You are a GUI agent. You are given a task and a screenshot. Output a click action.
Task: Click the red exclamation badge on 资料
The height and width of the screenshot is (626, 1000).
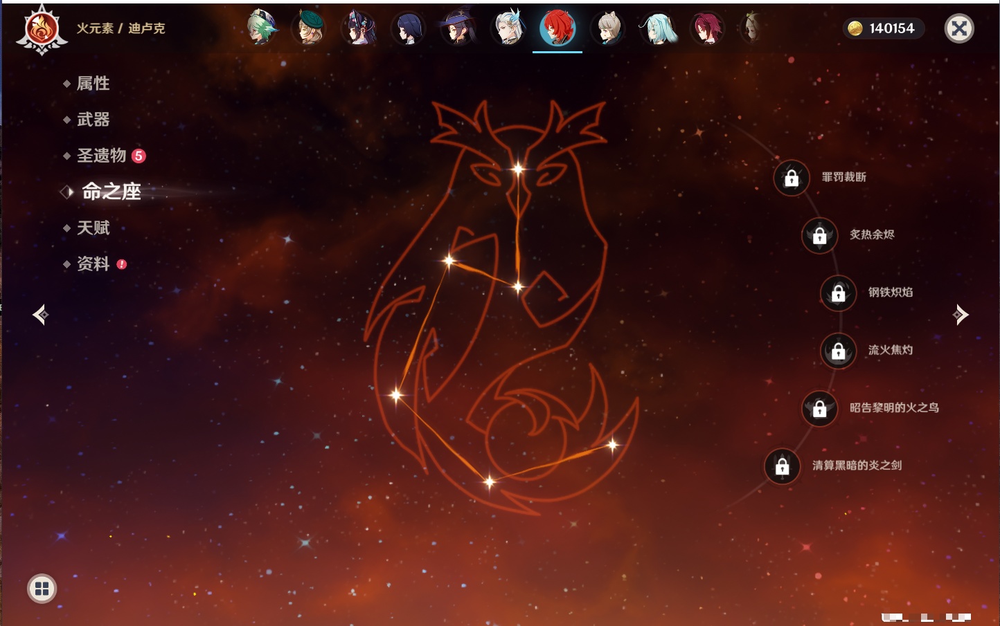[122, 264]
